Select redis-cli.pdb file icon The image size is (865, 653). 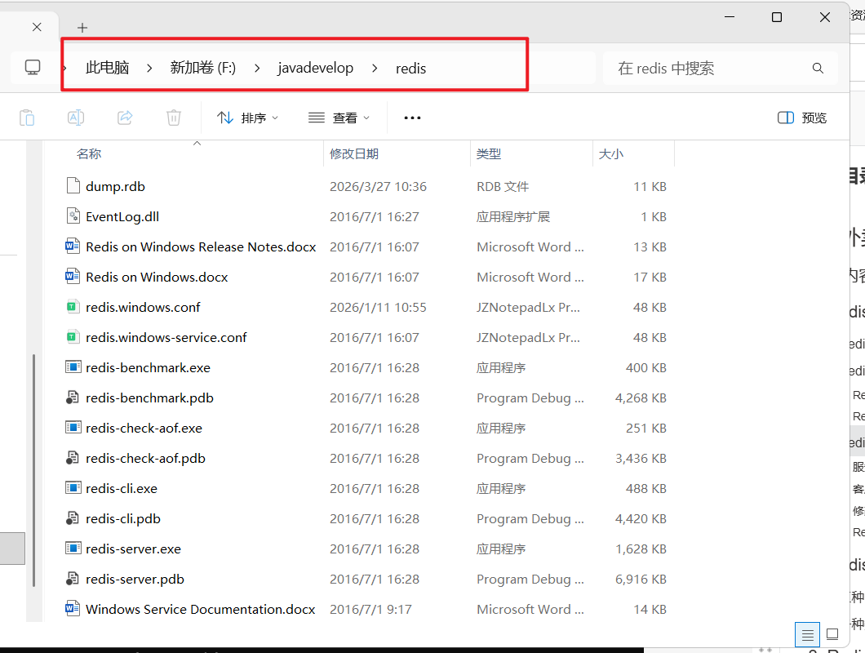73,518
